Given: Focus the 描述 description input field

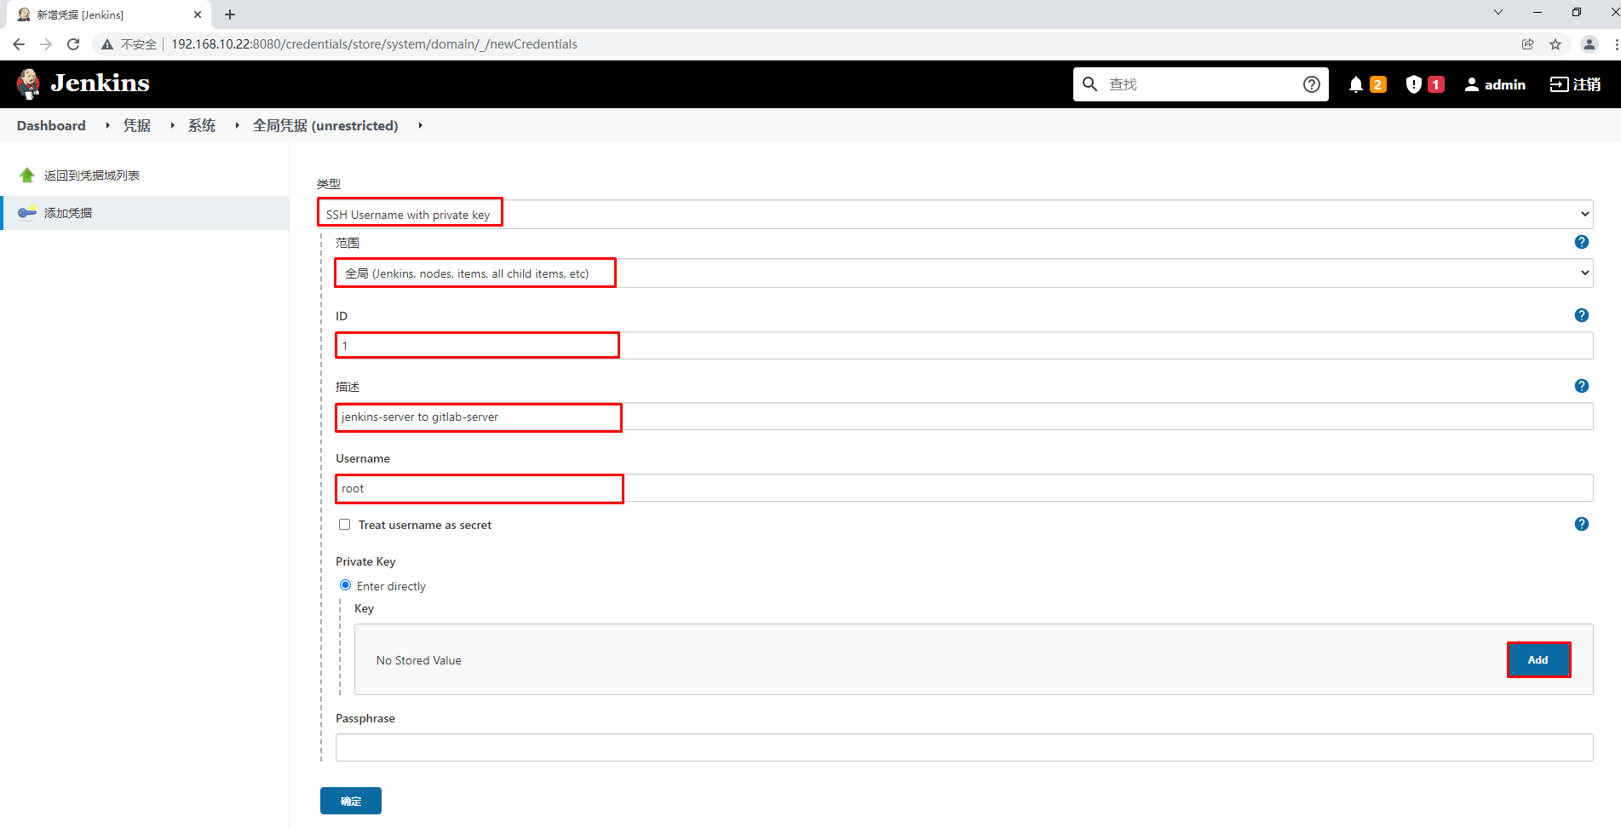Looking at the screenshot, I should [964, 417].
